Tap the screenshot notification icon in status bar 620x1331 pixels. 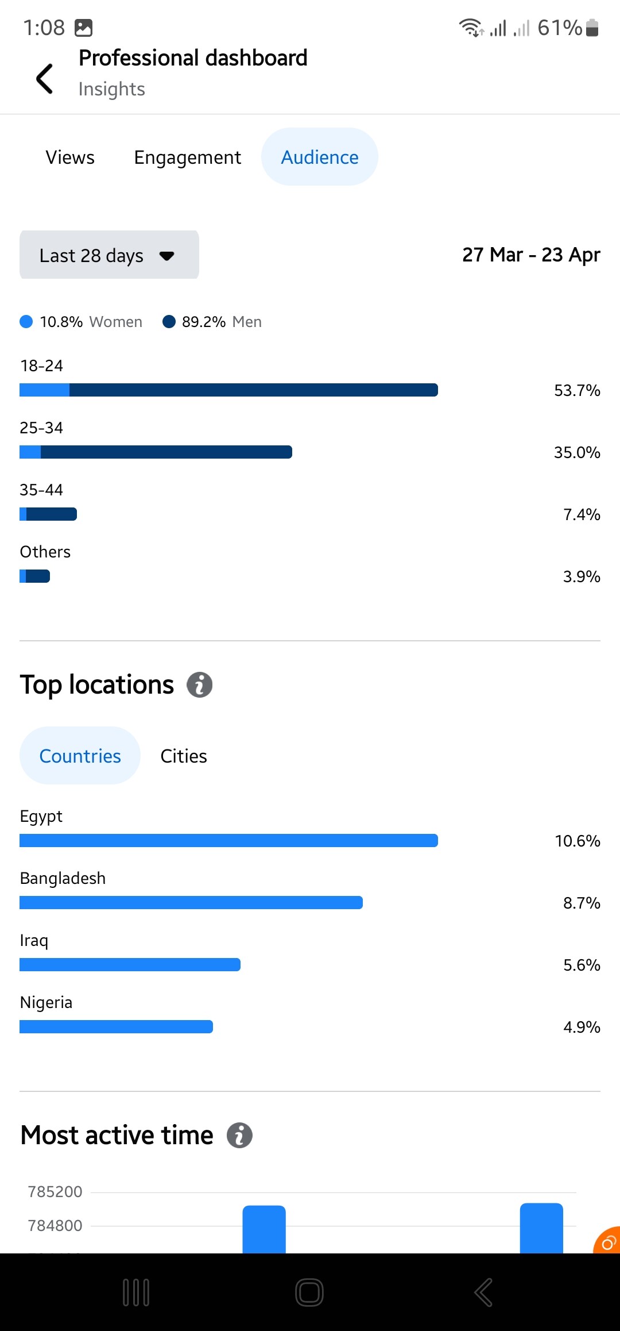click(83, 28)
